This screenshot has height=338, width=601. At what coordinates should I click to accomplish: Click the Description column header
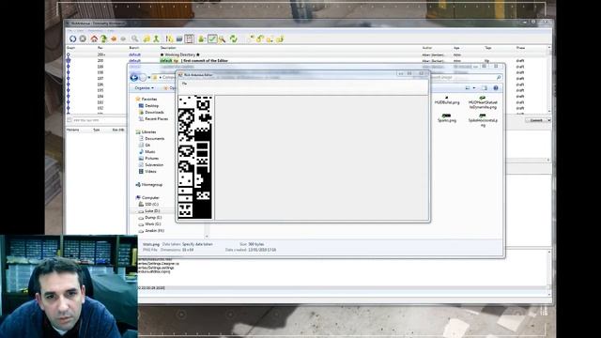(168, 48)
